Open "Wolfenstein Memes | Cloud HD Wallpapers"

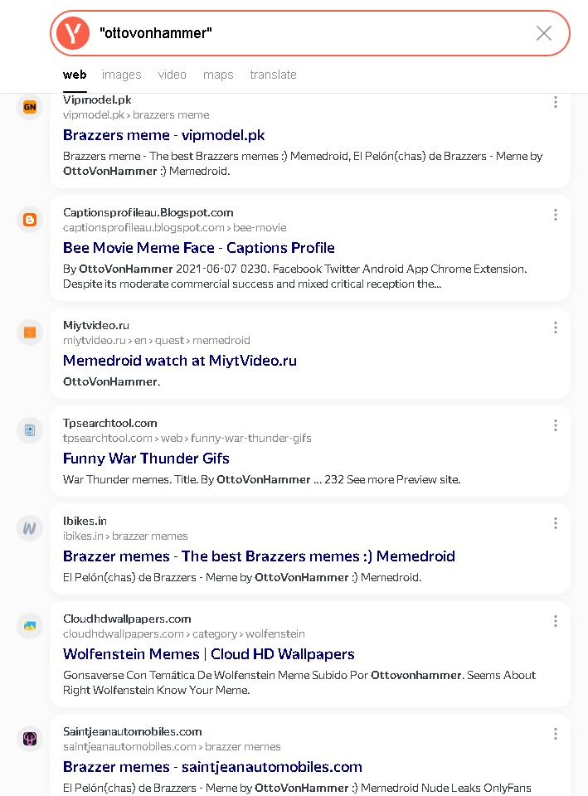tap(209, 654)
